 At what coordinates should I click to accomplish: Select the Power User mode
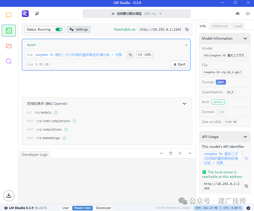[83, 208]
